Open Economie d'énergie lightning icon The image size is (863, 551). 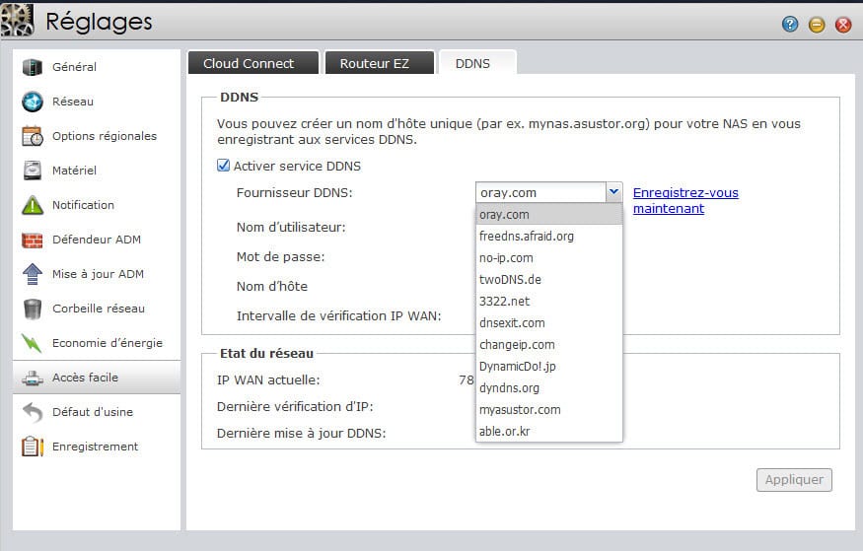pyautogui.click(x=32, y=343)
